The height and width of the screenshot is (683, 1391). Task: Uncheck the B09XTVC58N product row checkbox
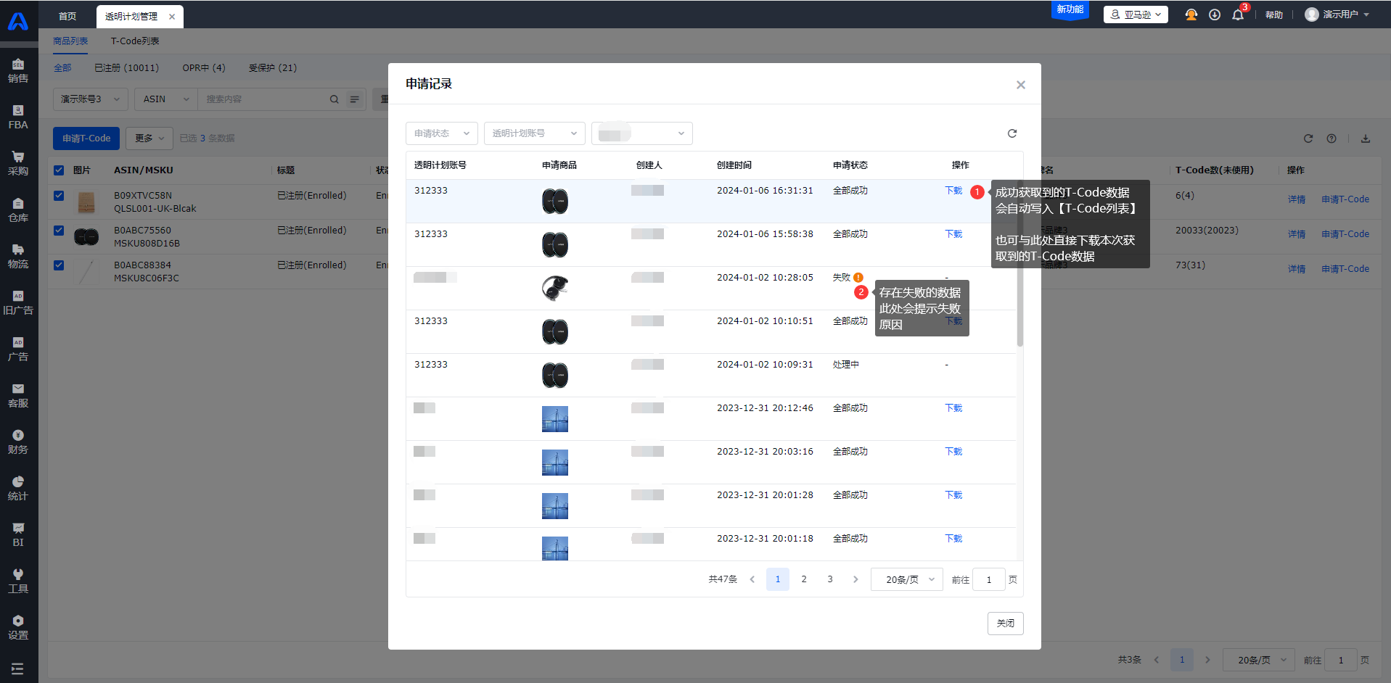59,196
